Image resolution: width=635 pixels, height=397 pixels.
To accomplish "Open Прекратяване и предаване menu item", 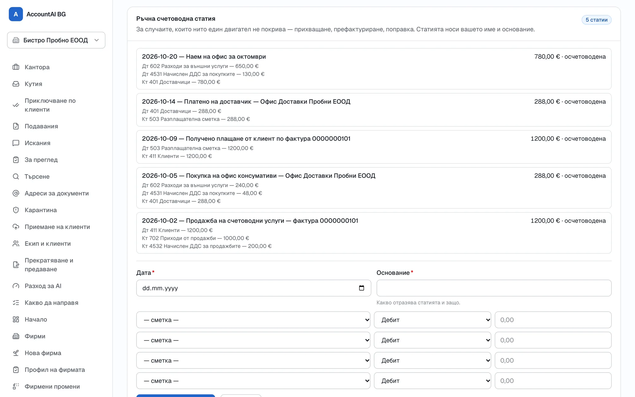I will [x=56, y=265].
